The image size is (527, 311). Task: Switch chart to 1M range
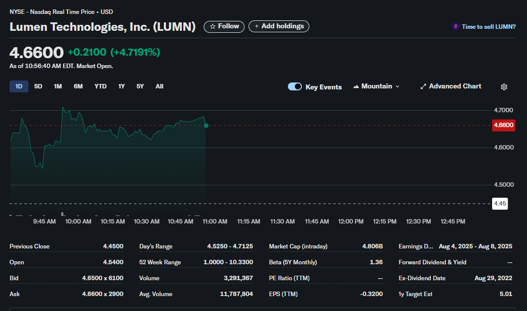coord(58,86)
